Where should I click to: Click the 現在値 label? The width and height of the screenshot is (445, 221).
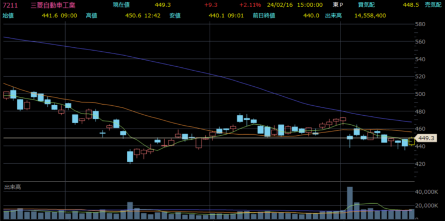(x=119, y=5)
